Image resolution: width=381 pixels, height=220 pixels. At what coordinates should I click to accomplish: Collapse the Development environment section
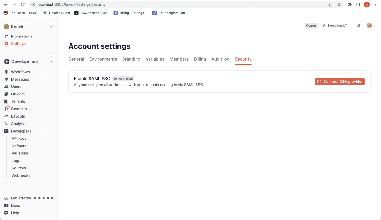[50, 61]
